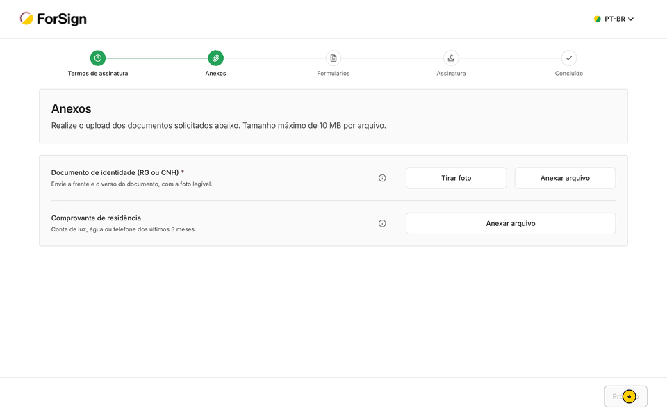Click the Anexos section heading
The image size is (667, 415).
pos(71,109)
